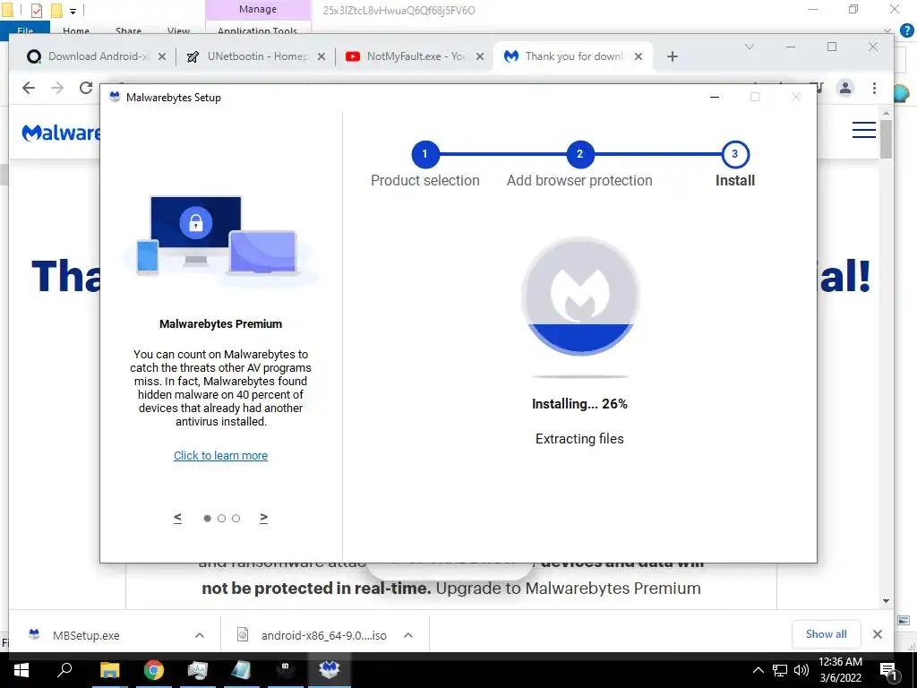Click scrollbar down arrow on page
This screenshot has width=917, height=688.
point(886,601)
